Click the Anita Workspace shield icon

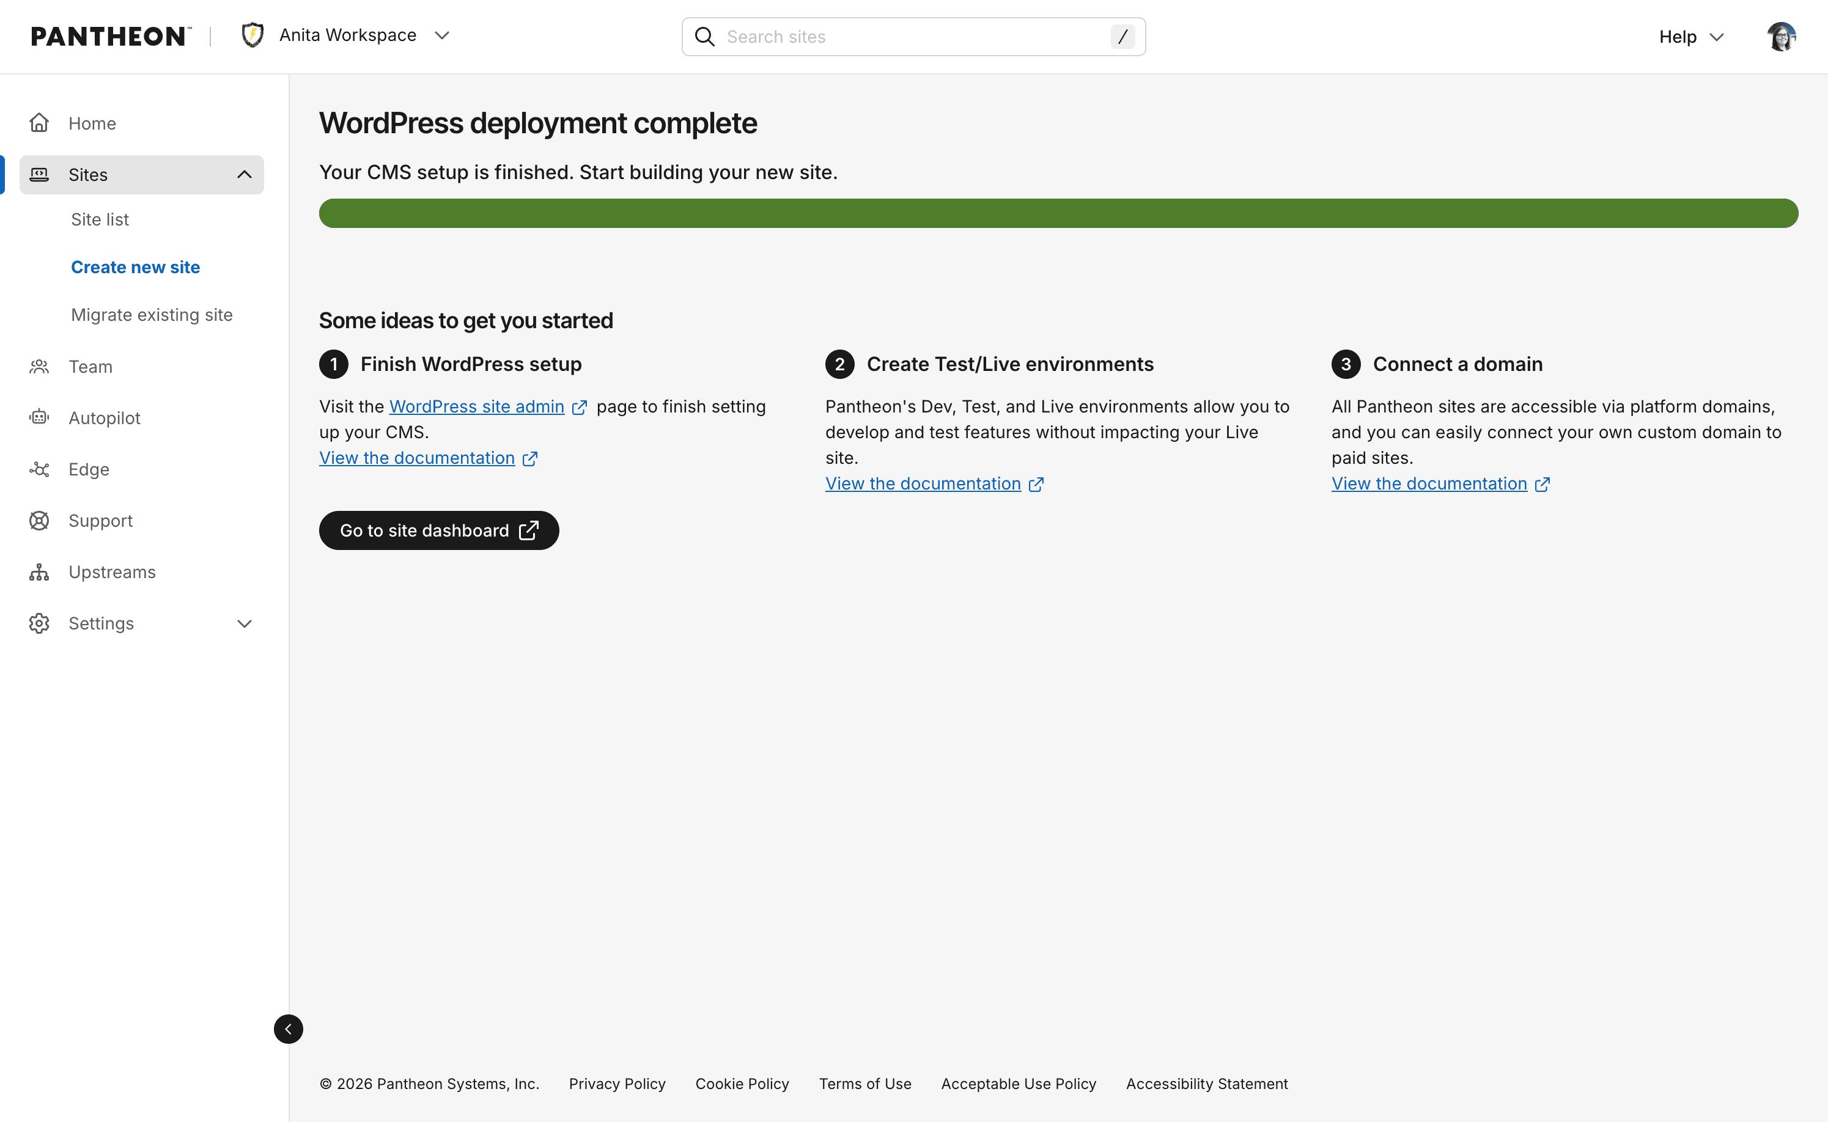click(x=252, y=35)
